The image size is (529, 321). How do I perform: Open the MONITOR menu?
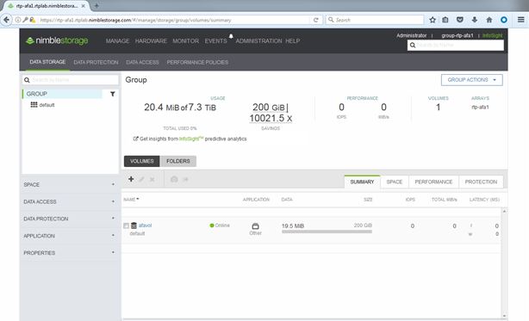185,40
